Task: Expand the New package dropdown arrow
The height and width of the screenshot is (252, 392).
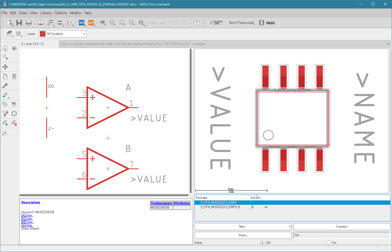Action: pos(290,227)
